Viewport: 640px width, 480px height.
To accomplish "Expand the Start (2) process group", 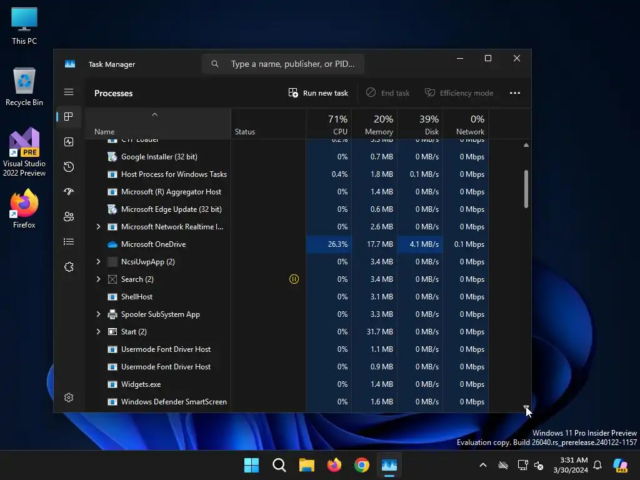I will 98,332.
